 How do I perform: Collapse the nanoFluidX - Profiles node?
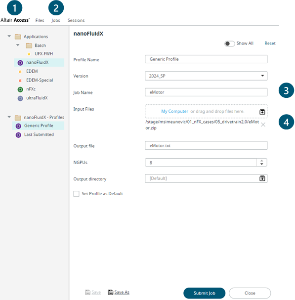click(x=9, y=117)
